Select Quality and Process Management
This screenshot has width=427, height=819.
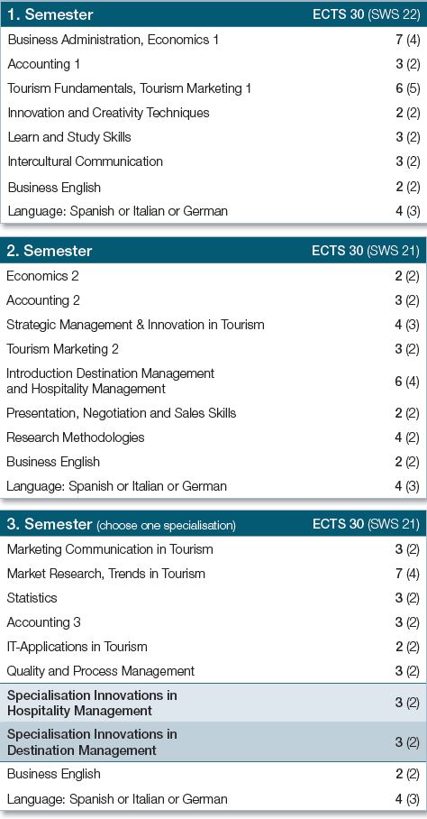213,671
